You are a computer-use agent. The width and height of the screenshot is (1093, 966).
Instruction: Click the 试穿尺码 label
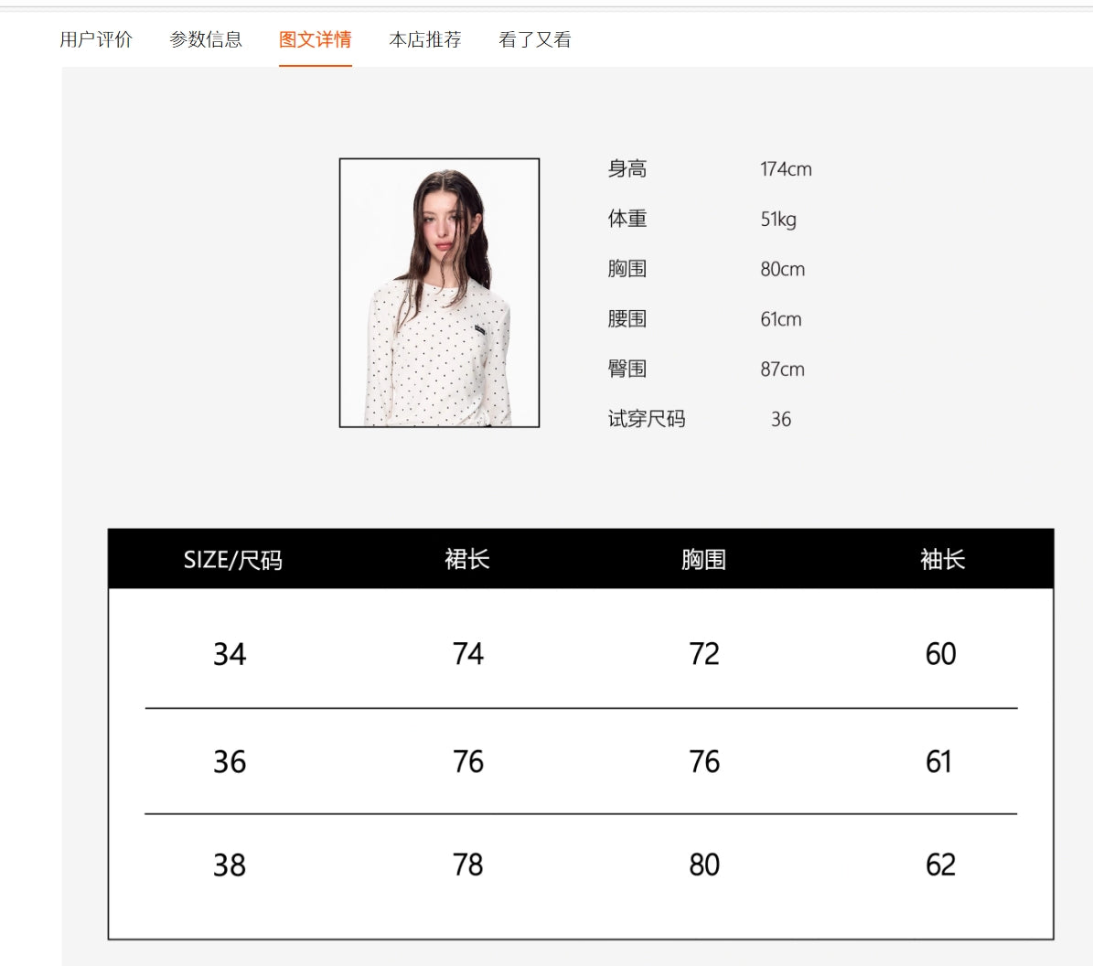pos(647,419)
